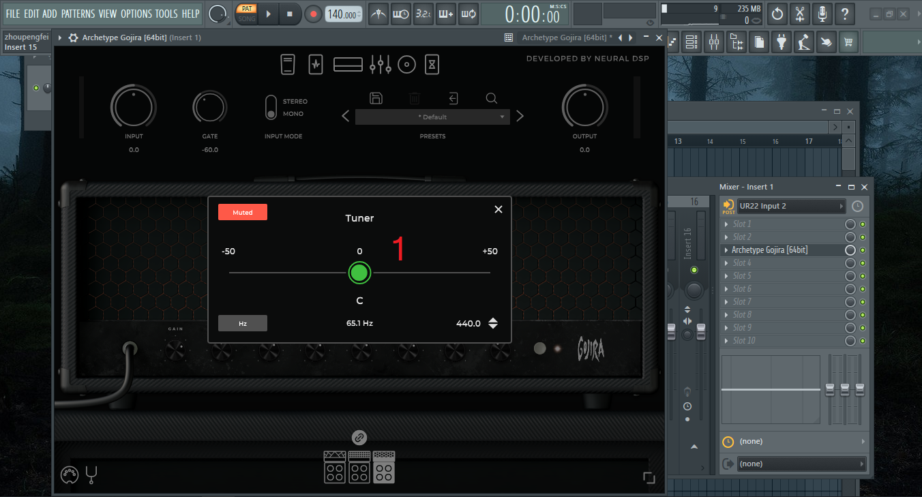The width and height of the screenshot is (922, 497).
Task: Click the 440.0 reference pitch stepper arrows
Action: [x=493, y=323]
